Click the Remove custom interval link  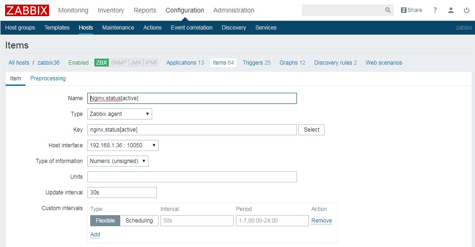pos(321,221)
